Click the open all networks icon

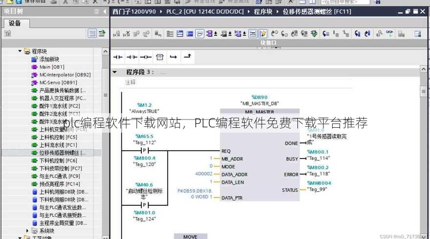pos(180,34)
